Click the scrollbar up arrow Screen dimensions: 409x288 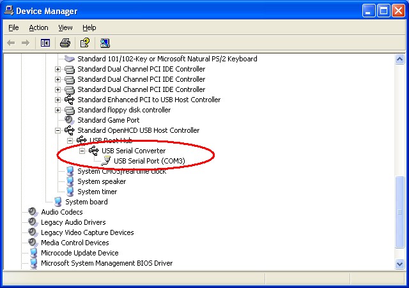(399, 59)
